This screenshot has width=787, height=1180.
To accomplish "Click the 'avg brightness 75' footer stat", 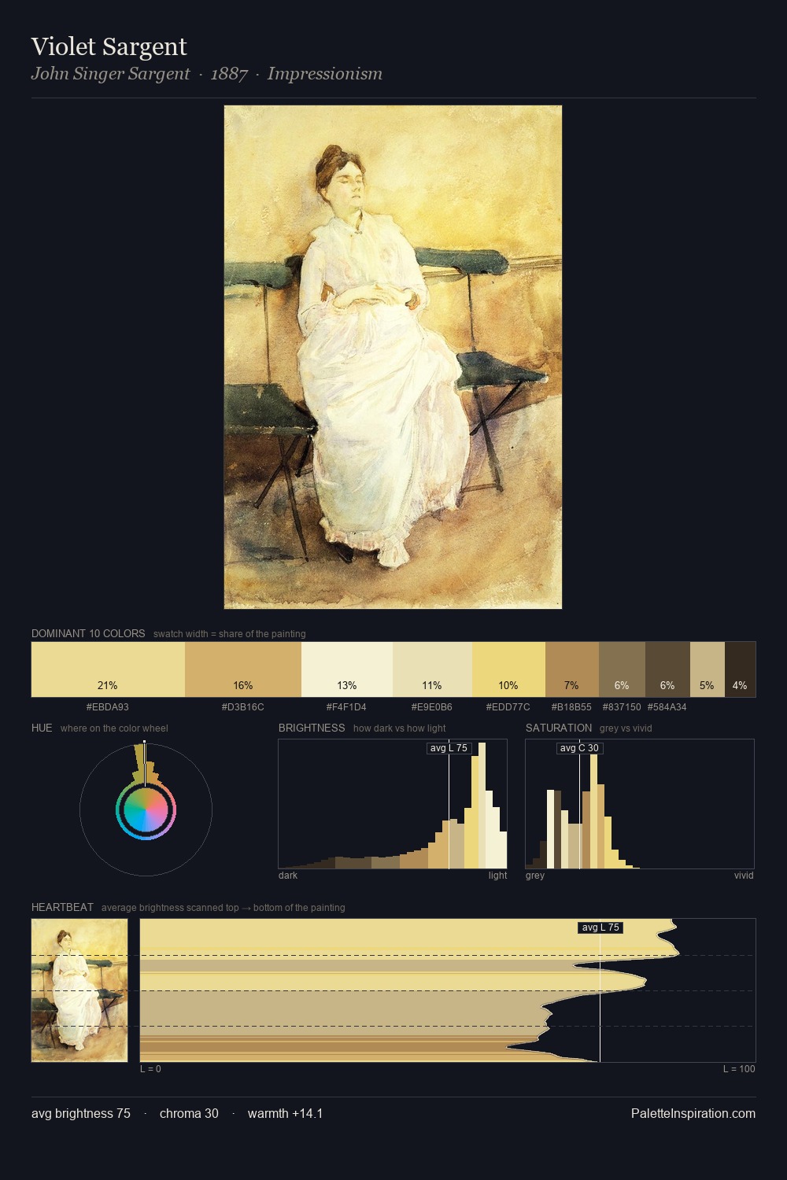I will 81,1113.
